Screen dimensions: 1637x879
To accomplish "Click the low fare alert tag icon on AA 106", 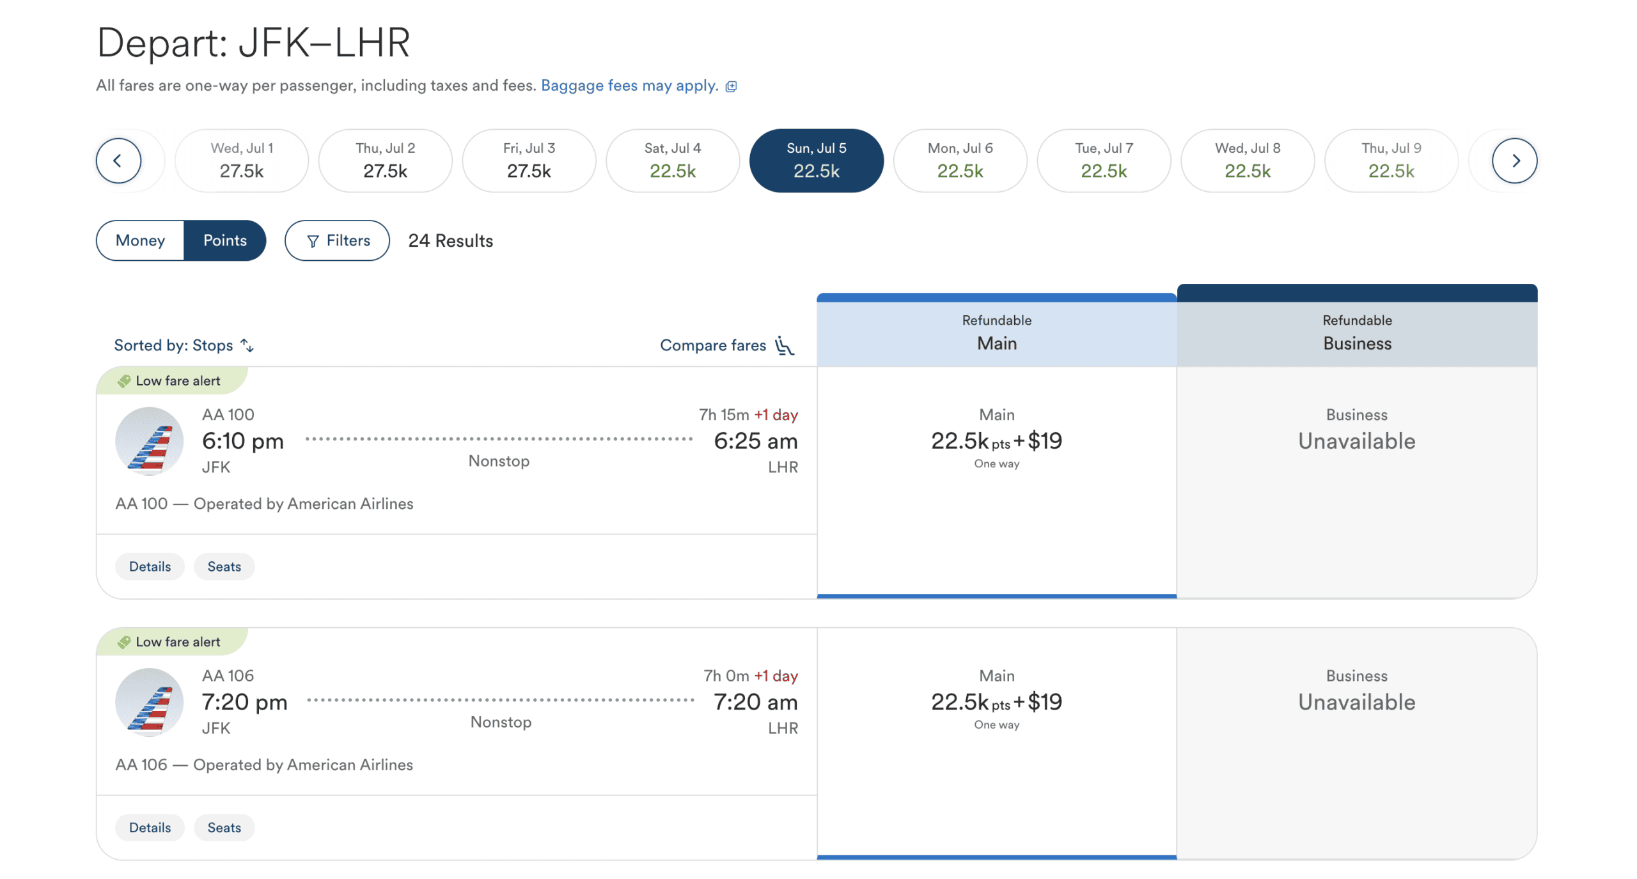I will pyautogui.click(x=124, y=641).
